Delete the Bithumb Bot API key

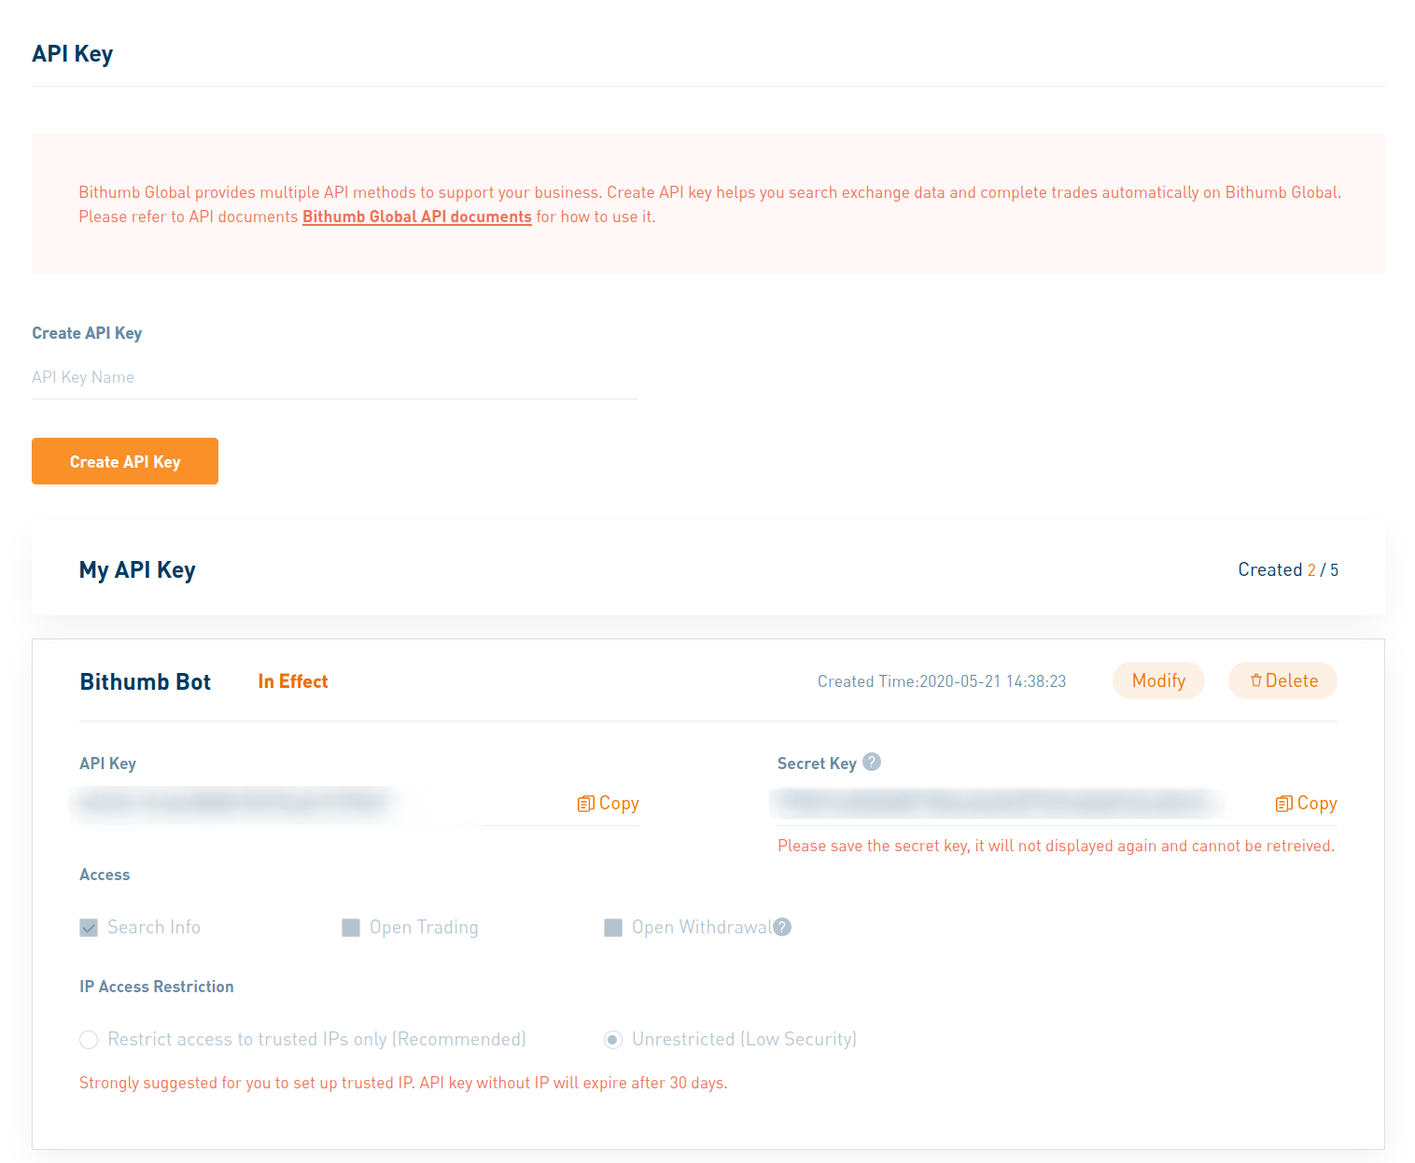point(1282,680)
